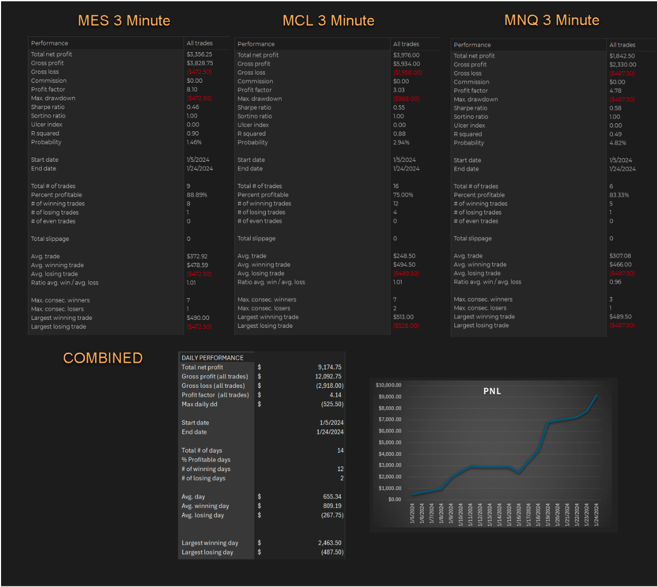This screenshot has height=587, width=657.
Task: Select combined total net profit 9,174.75
Action: click(329, 367)
